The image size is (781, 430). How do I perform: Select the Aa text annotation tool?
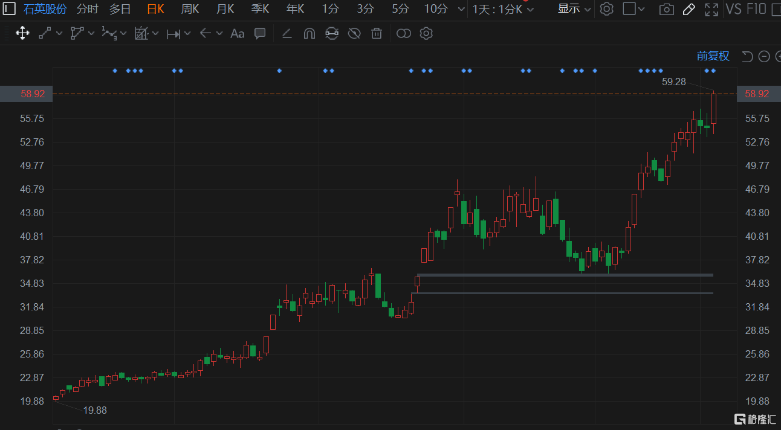(238, 33)
